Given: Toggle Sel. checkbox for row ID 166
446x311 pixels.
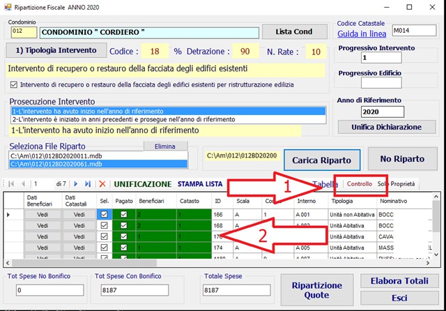Looking at the screenshot, I should tap(105, 214).
